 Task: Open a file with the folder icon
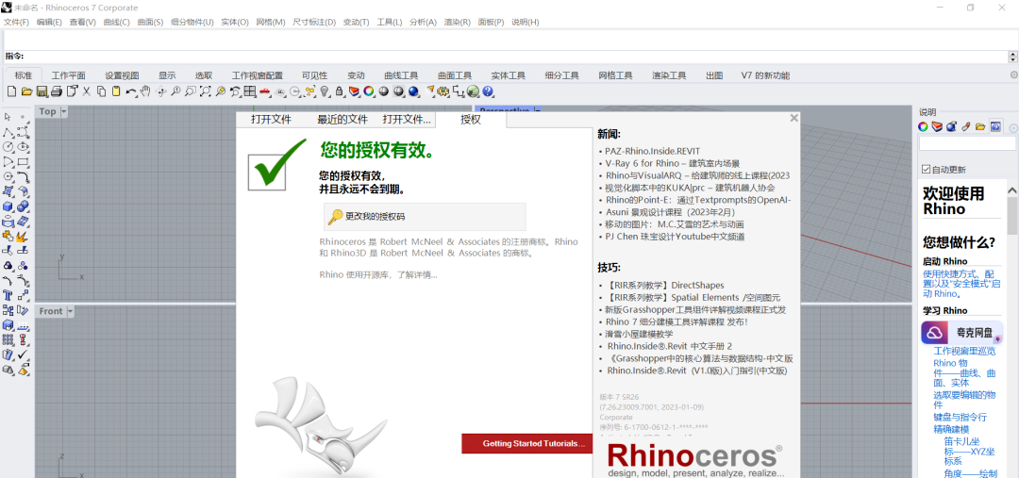click(26, 91)
